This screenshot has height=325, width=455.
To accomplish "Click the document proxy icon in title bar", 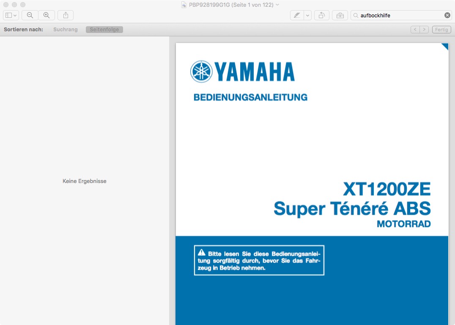I will pyautogui.click(x=184, y=5).
